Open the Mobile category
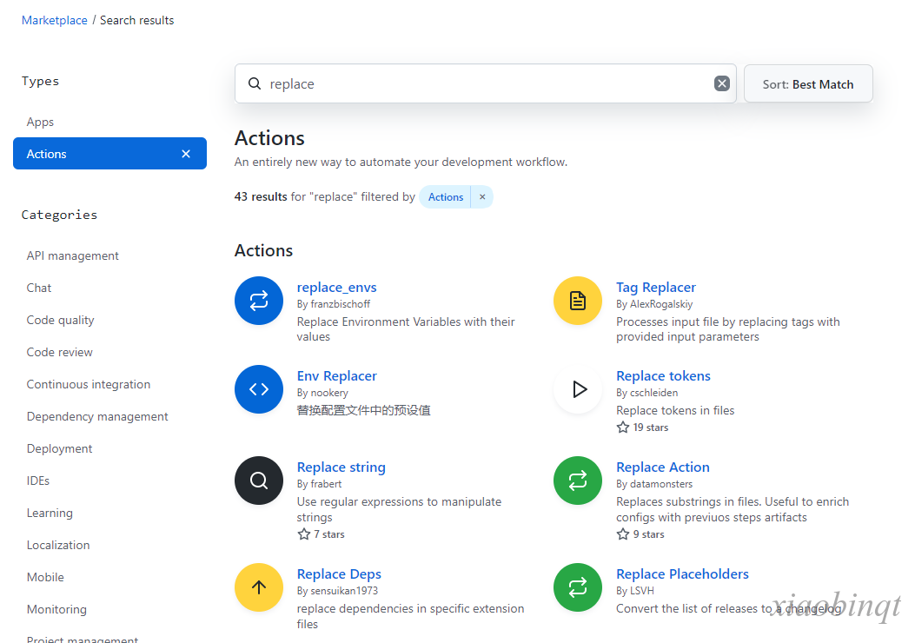Screen dimensions: 915x643 tap(45, 576)
